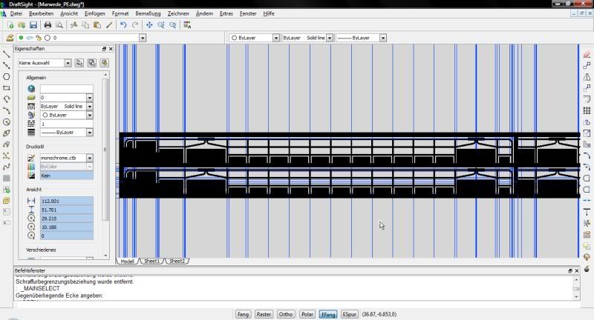Click the center X field 29.215
The image size is (594, 320).
click(x=66, y=219)
